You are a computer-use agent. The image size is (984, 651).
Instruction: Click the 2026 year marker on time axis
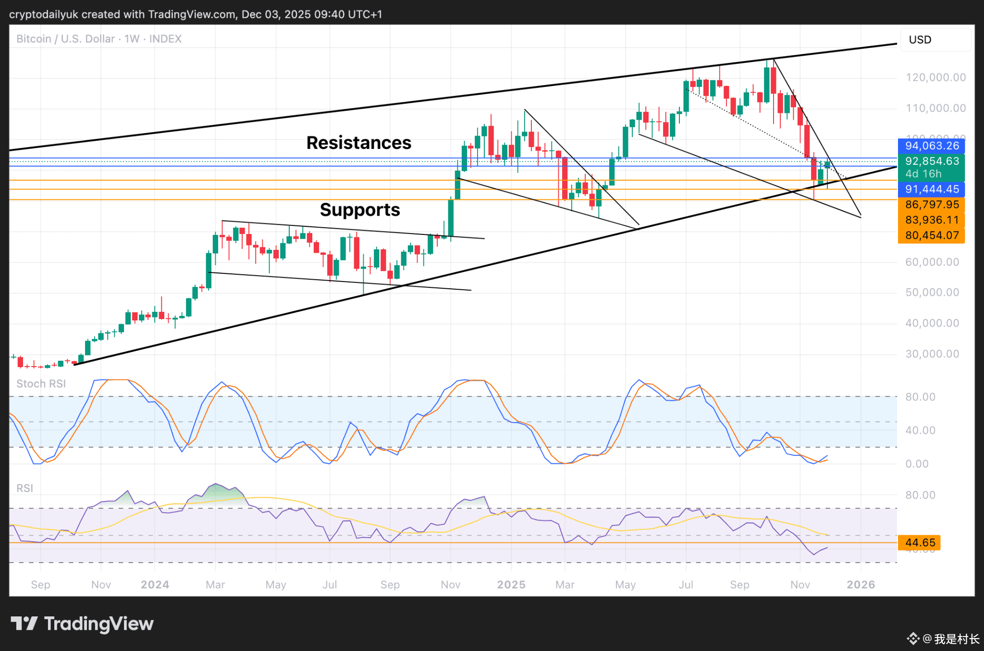tap(860, 585)
